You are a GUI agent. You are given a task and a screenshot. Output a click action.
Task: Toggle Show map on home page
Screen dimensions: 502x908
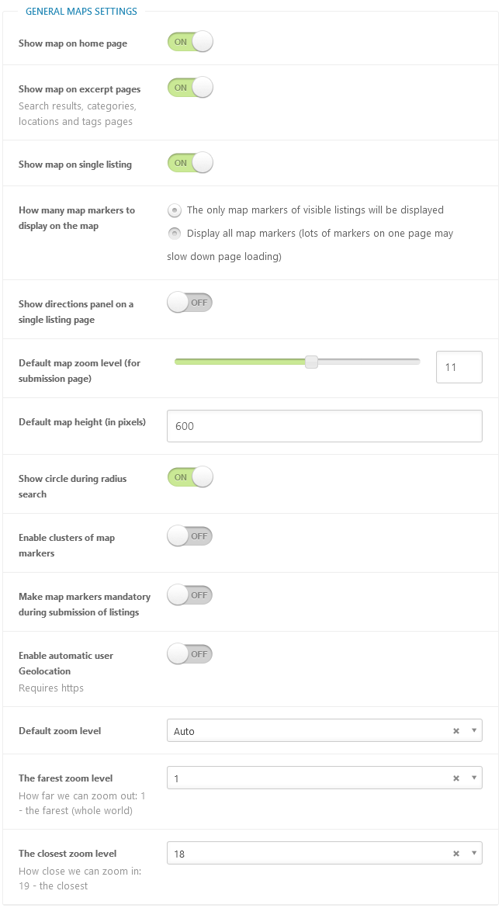(190, 42)
